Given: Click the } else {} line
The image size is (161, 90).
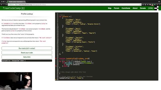Looking at the screenshot, I should coord(66,66).
